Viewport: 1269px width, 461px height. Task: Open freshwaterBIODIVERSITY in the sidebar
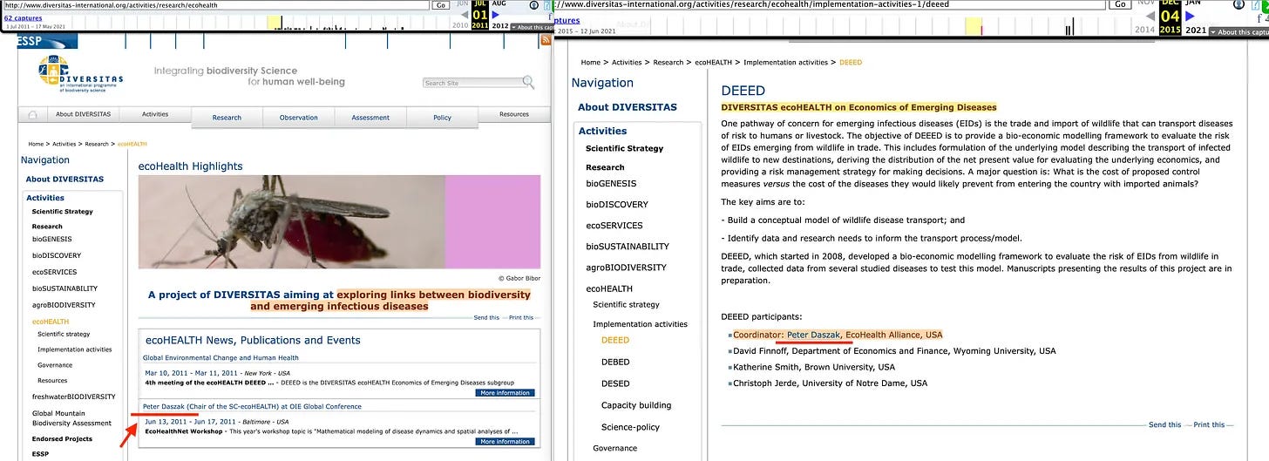click(74, 397)
